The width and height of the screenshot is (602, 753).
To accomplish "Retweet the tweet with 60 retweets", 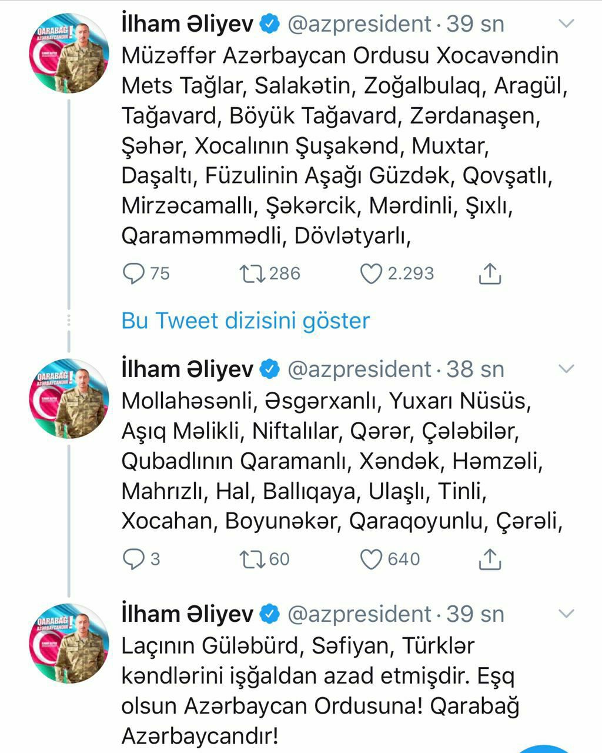I will coord(253,559).
